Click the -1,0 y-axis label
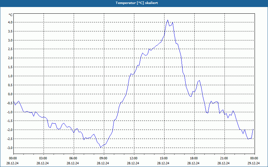Image resolution: width=268 pixels, height=167 pixels. pos(9,112)
